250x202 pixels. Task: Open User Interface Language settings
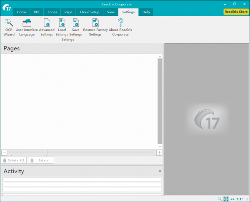click(x=27, y=27)
